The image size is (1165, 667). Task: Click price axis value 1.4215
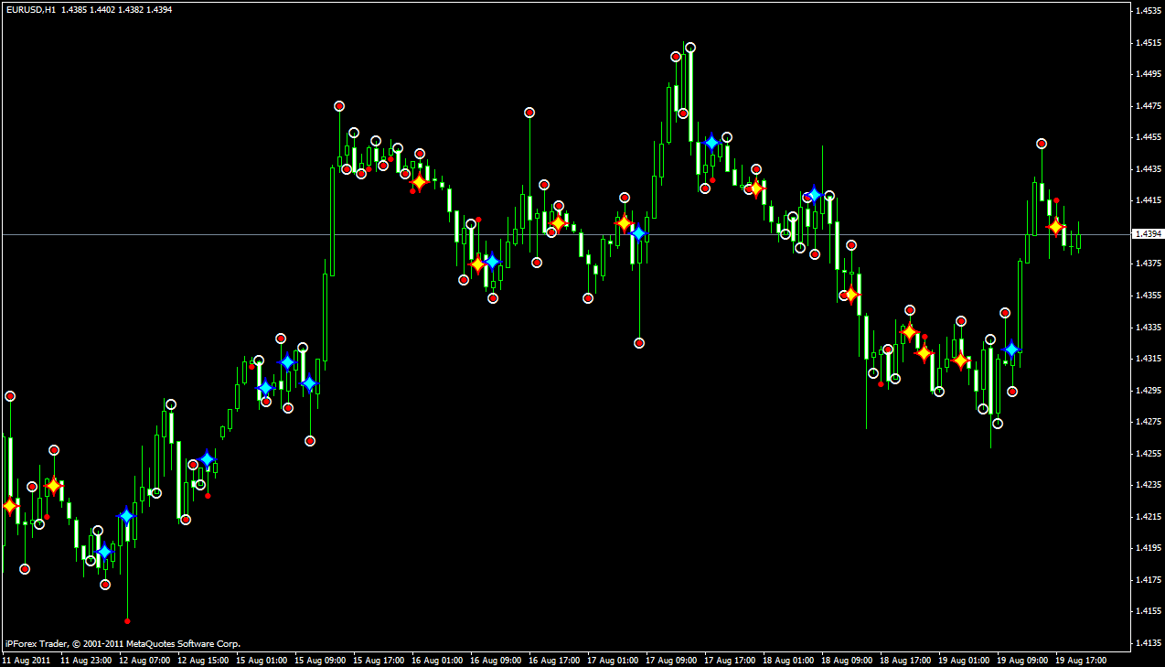(1148, 517)
